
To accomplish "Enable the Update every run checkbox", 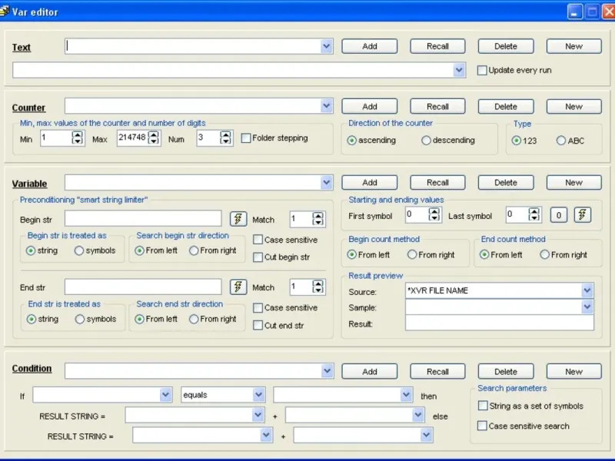I will pyautogui.click(x=482, y=71).
